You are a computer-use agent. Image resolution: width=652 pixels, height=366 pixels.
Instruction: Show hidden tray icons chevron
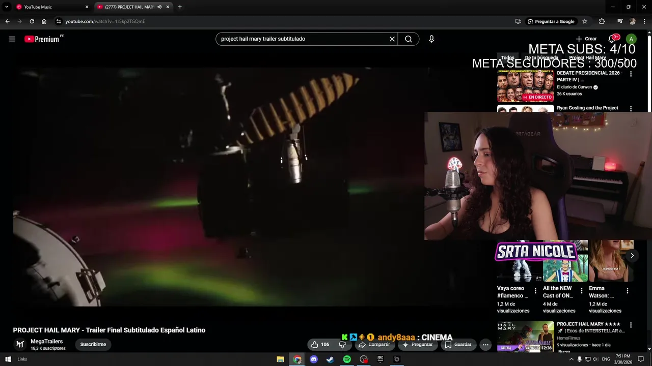[571, 359]
